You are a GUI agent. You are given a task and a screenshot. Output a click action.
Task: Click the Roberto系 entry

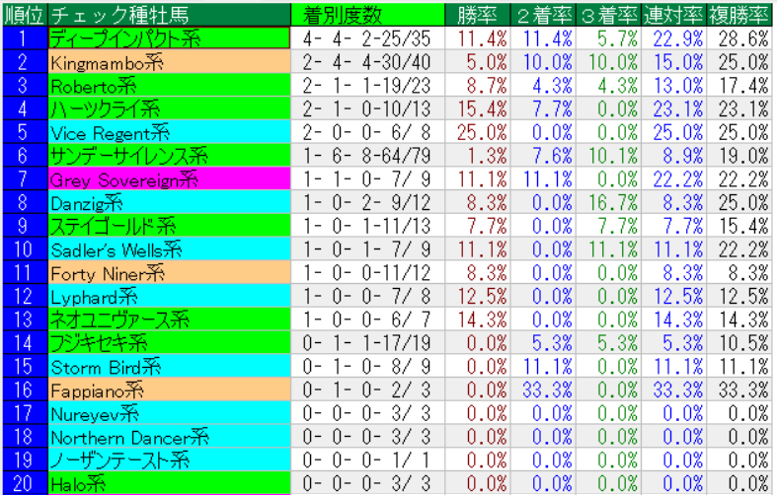click(x=169, y=85)
